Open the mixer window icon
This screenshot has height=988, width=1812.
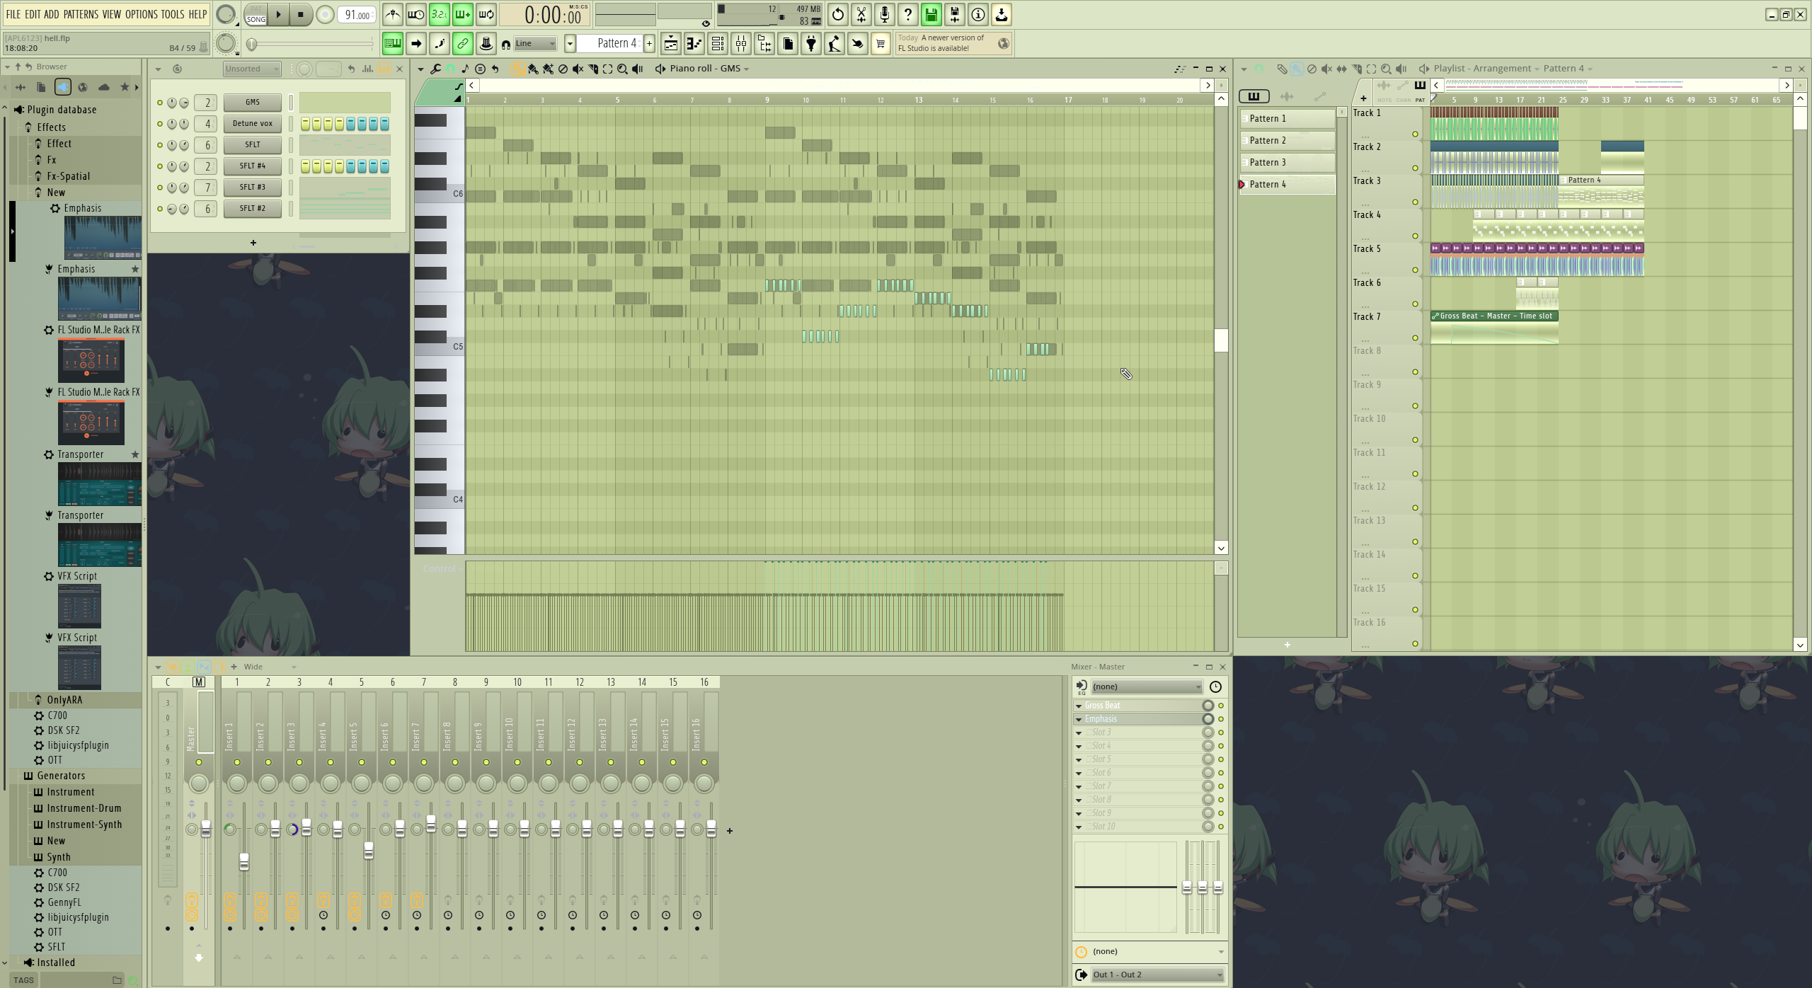point(741,44)
